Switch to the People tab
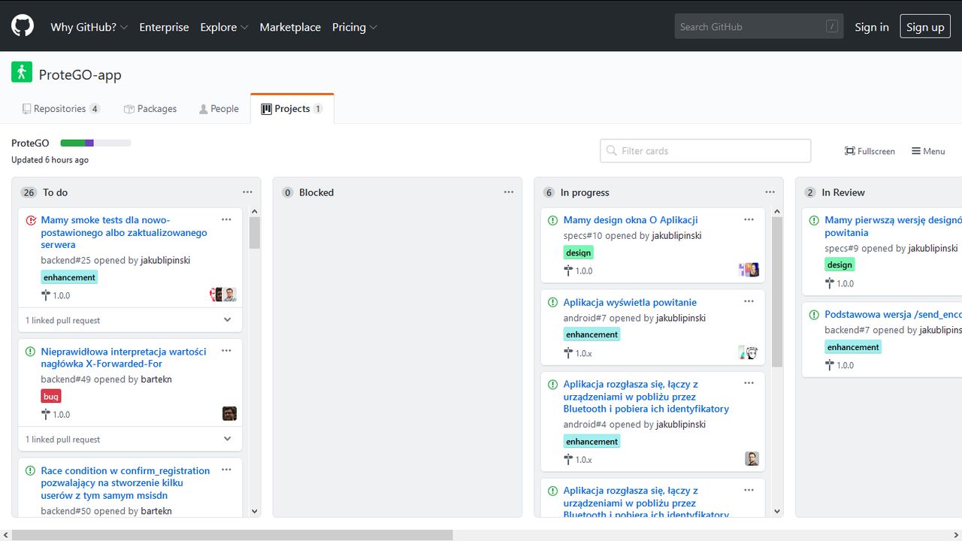The width and height of the screenshot is (962, 541). [x=218, y=109]
